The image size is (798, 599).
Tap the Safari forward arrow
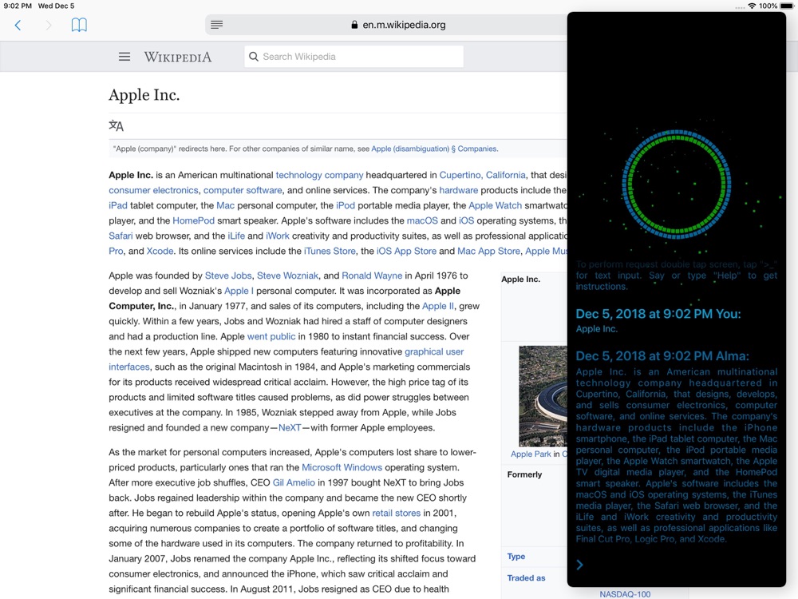49,25
